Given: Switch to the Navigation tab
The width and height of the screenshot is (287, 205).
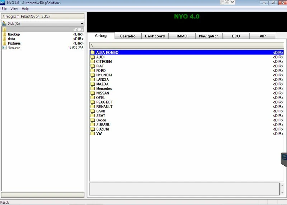Looking at the screenshot, I should [x=209, y=36].
